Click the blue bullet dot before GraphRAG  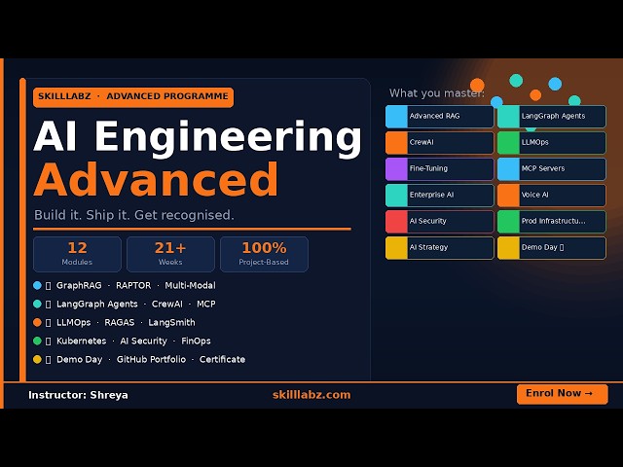click(37, 285)
